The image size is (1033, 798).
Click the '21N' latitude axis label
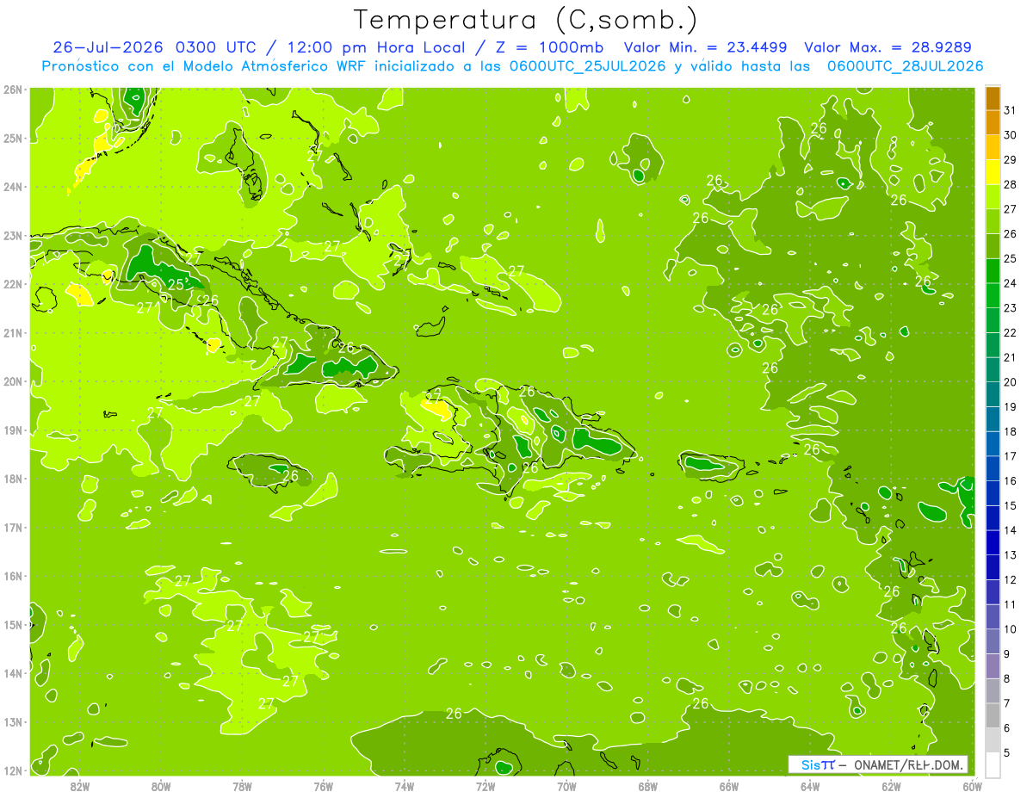(x=11, y=333)
